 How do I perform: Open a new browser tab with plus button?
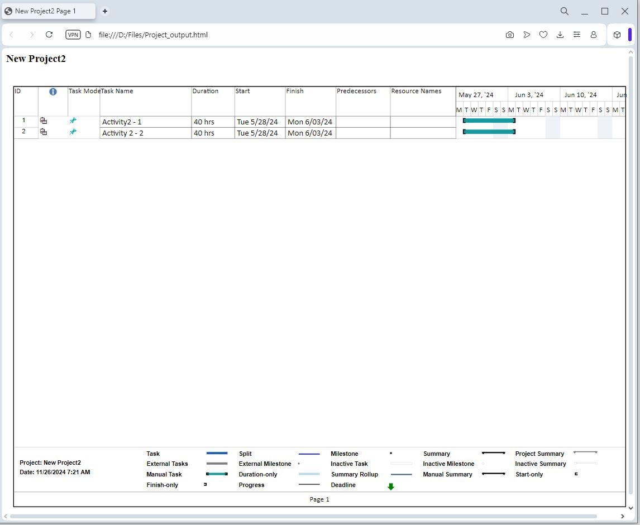pyautogui.click(x=104, y=11)
